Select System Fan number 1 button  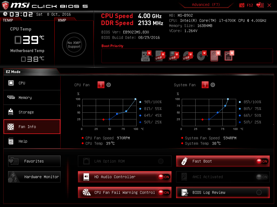click(x=205, y=85)
